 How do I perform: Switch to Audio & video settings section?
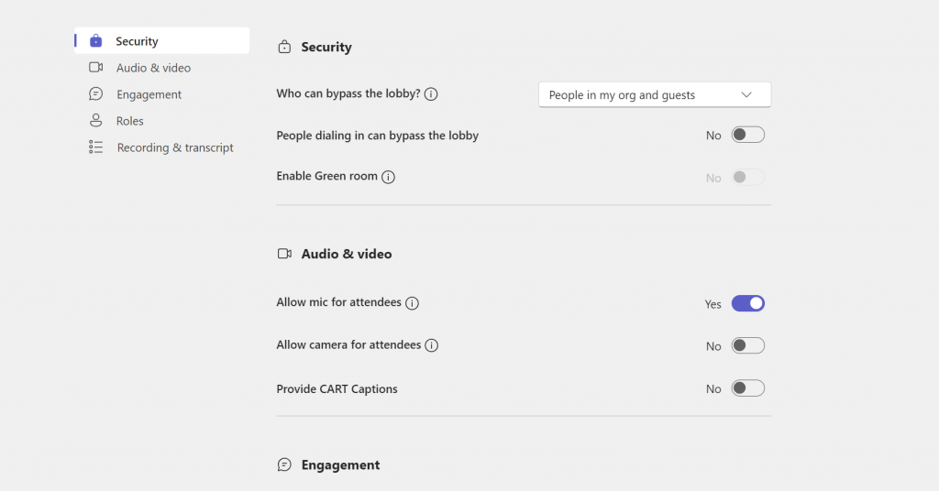[153, 68]
